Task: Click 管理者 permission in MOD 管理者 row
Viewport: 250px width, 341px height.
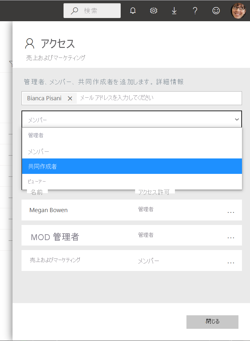Action: tap(146, 235)
